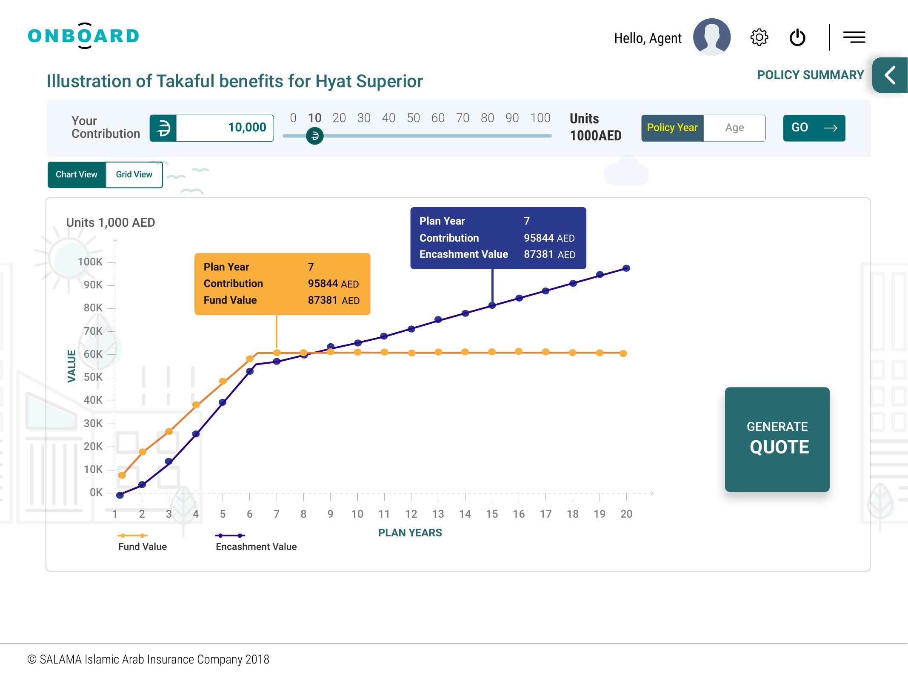Select the Policy Year toggle option
Image resolution: width=908 pixels, height=678 pixels.
672,128
